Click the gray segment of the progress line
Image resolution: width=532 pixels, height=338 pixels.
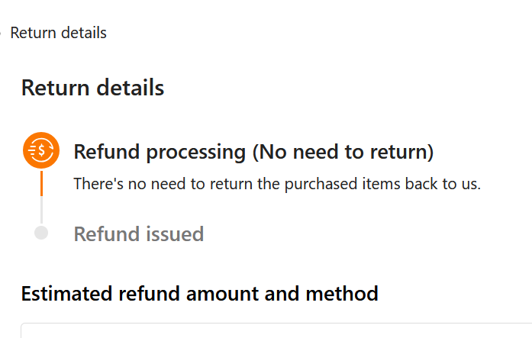(41, 210)
